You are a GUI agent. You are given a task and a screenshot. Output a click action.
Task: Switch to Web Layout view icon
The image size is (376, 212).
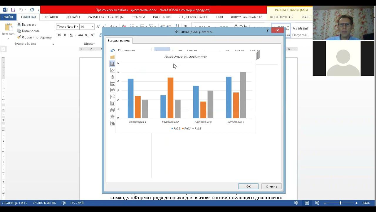point(317,203)
